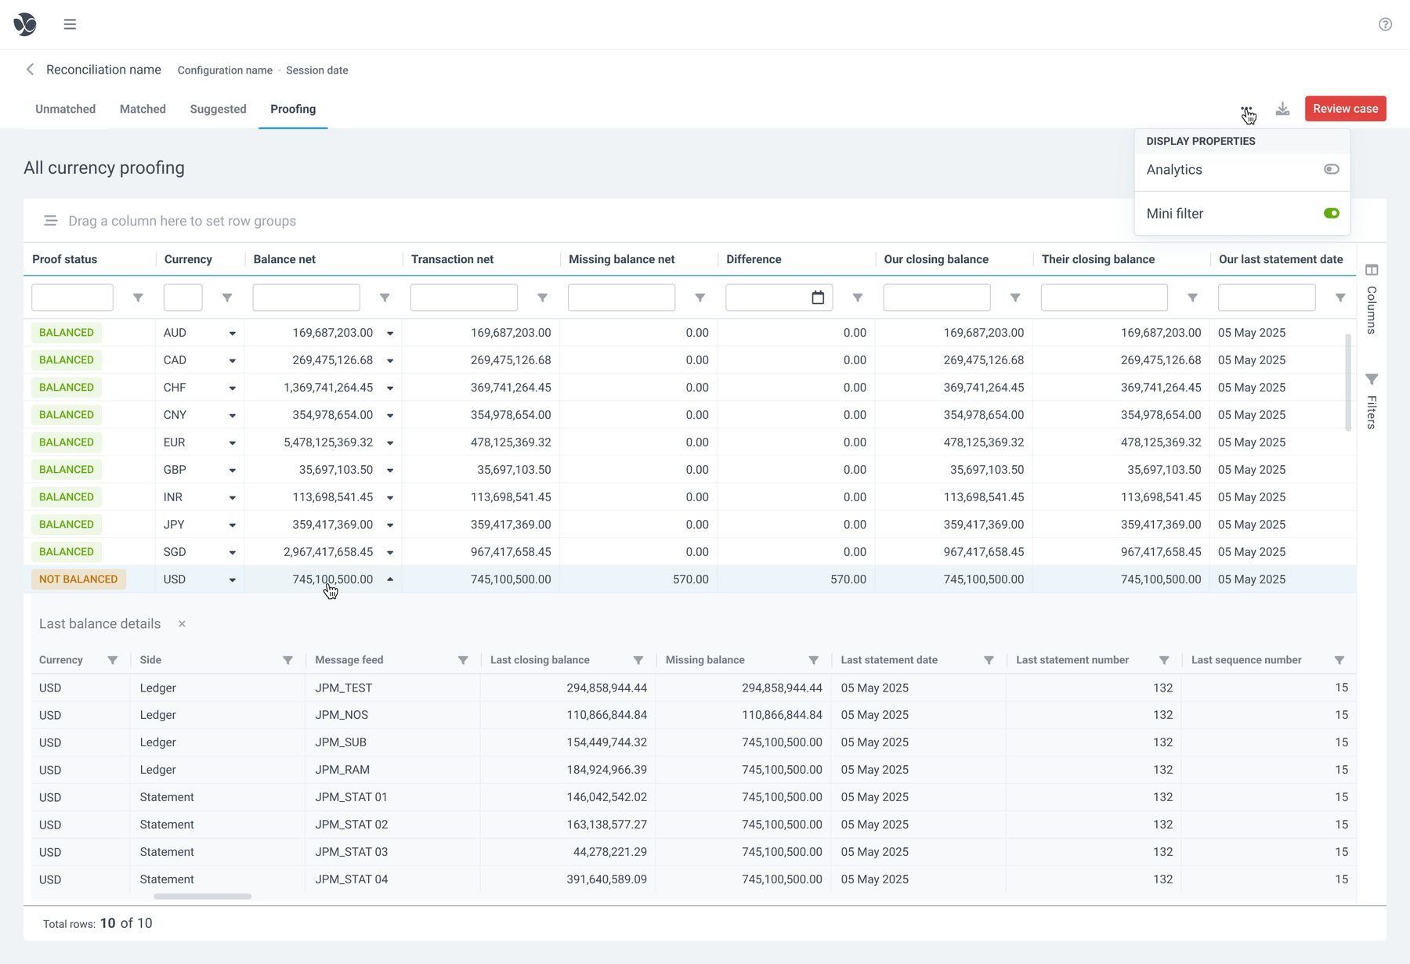Expand balance net details for CHF row
The image size is (1410, 964).
[390, 388]
